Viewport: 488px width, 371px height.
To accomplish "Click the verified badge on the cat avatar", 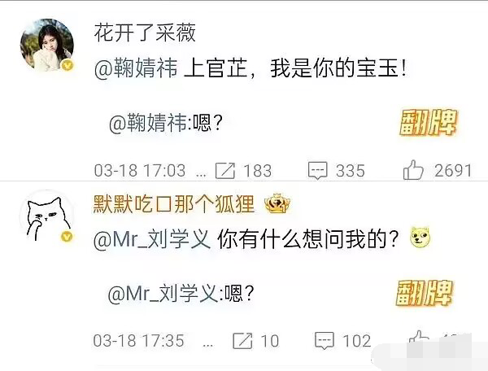I will click(67, 237).
